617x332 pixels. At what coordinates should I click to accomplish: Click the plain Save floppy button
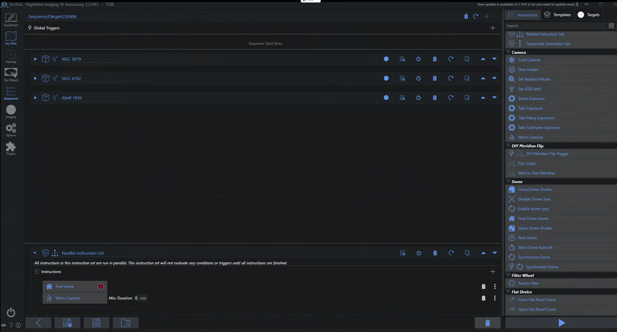pos(96,323)
